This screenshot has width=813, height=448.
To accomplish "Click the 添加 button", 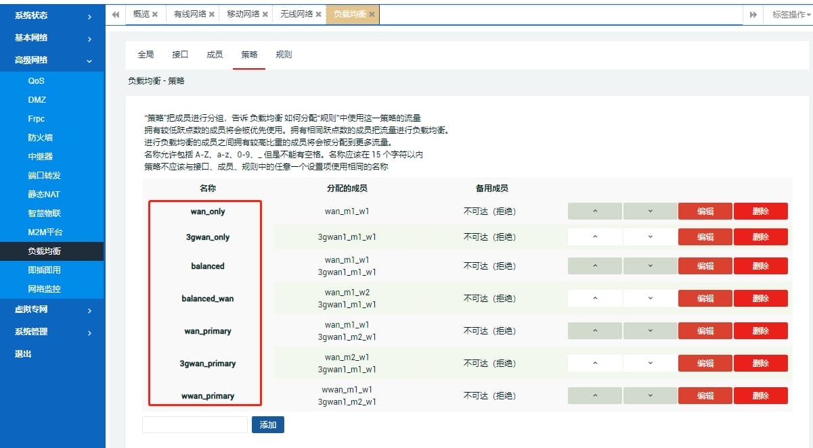I will pyautogui.click(x=268, y=425).
